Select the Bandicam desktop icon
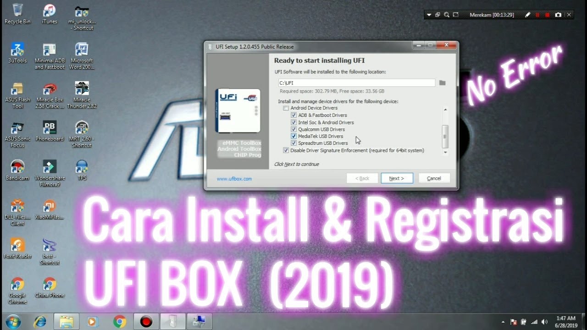The height and width of the screenshot is (330, 587). coord(17,170)
